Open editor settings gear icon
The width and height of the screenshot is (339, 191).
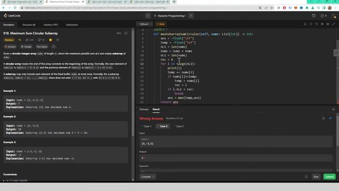point(328,24)
